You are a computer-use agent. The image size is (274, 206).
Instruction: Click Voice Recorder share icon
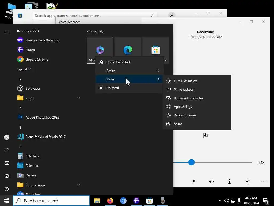click(193, 182)
